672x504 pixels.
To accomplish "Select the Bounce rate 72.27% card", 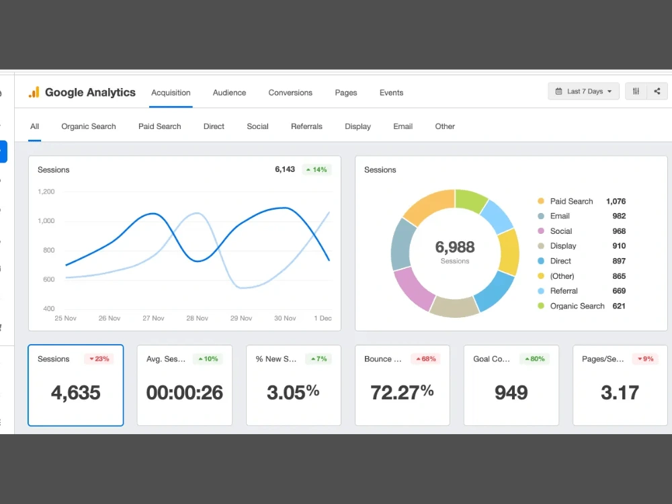I will click(403, 385).
